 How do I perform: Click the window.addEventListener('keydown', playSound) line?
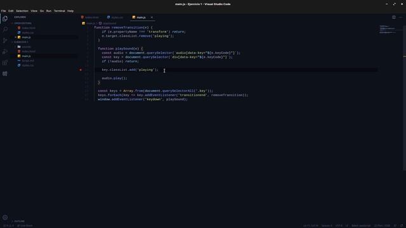[x=143, y=99]
